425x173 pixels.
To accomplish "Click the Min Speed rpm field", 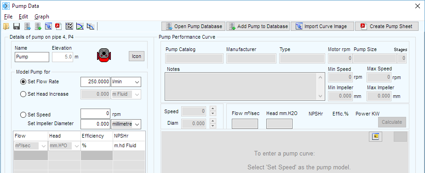I will 340,77.
